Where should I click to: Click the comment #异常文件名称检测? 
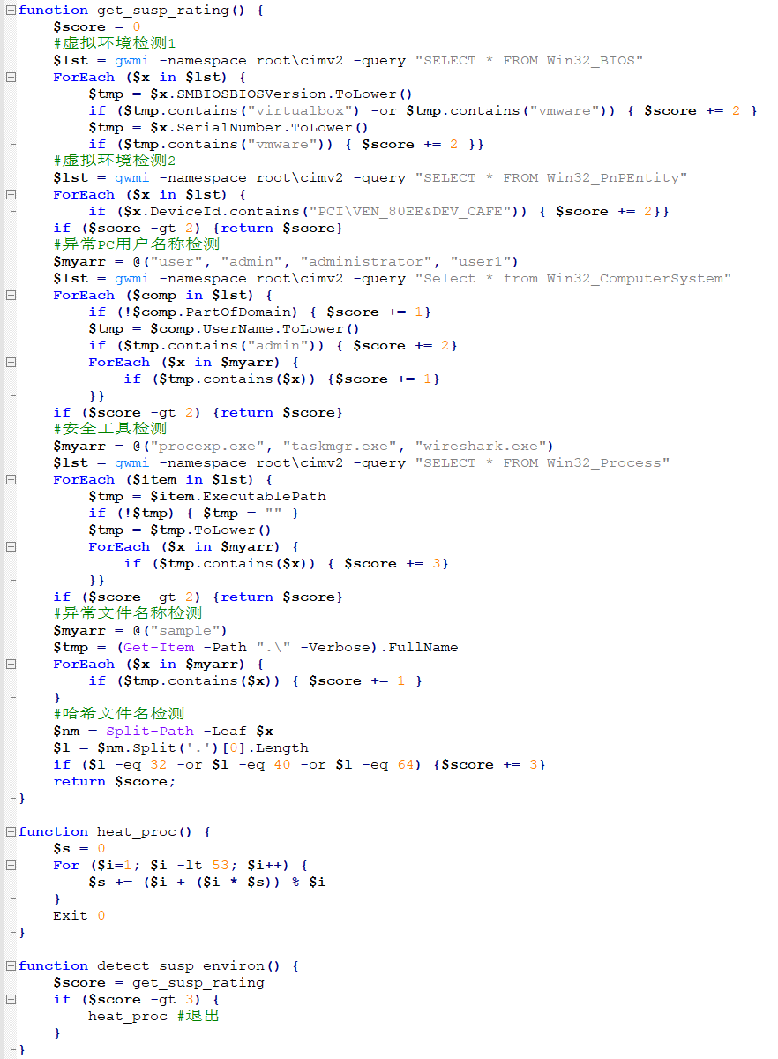coord(128,613)
